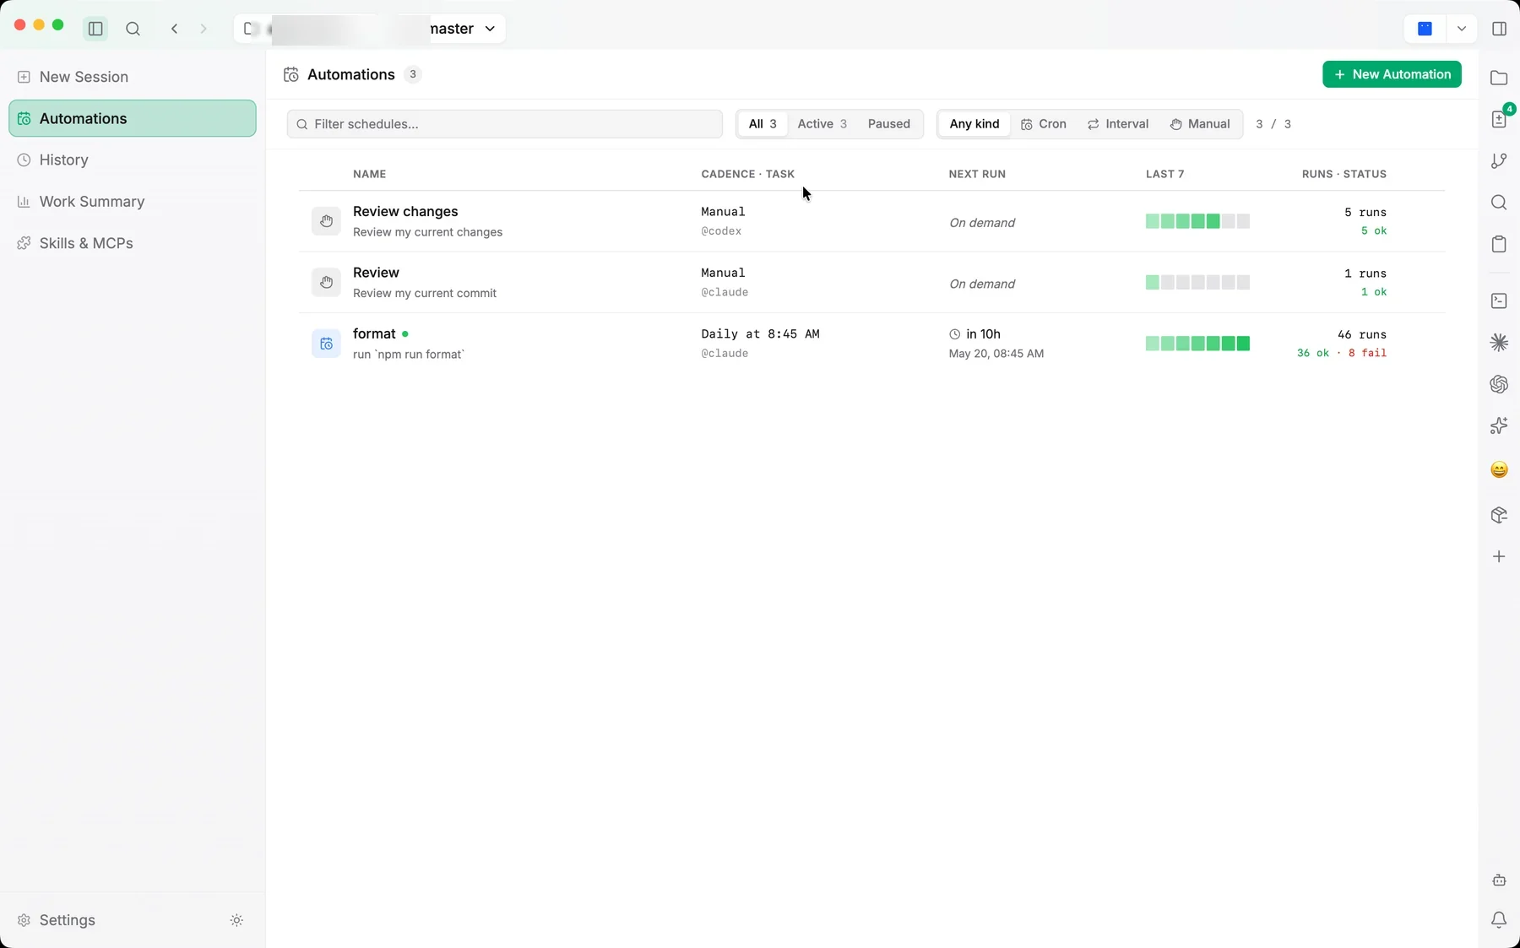Click the RUNS · STATUS column header
The image size is (1520, 948).
click(x=1344, y=174)
